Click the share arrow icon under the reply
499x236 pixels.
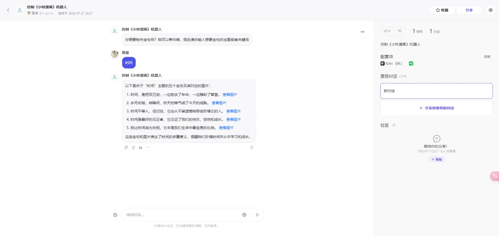pyautogui.click(x=134, y=147)
